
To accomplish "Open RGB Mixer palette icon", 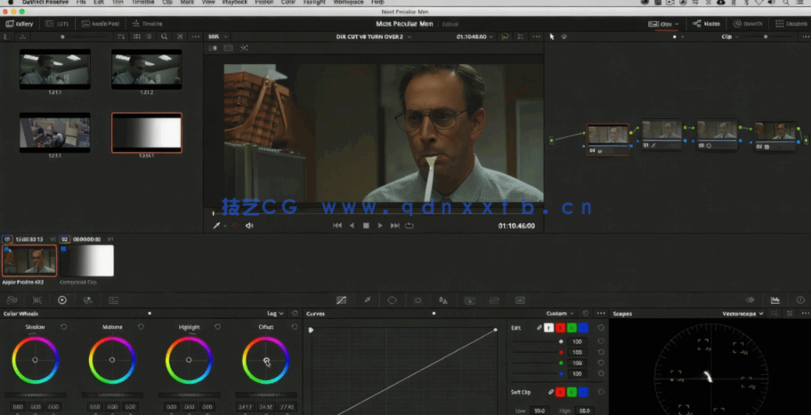I will pos(87,299).
